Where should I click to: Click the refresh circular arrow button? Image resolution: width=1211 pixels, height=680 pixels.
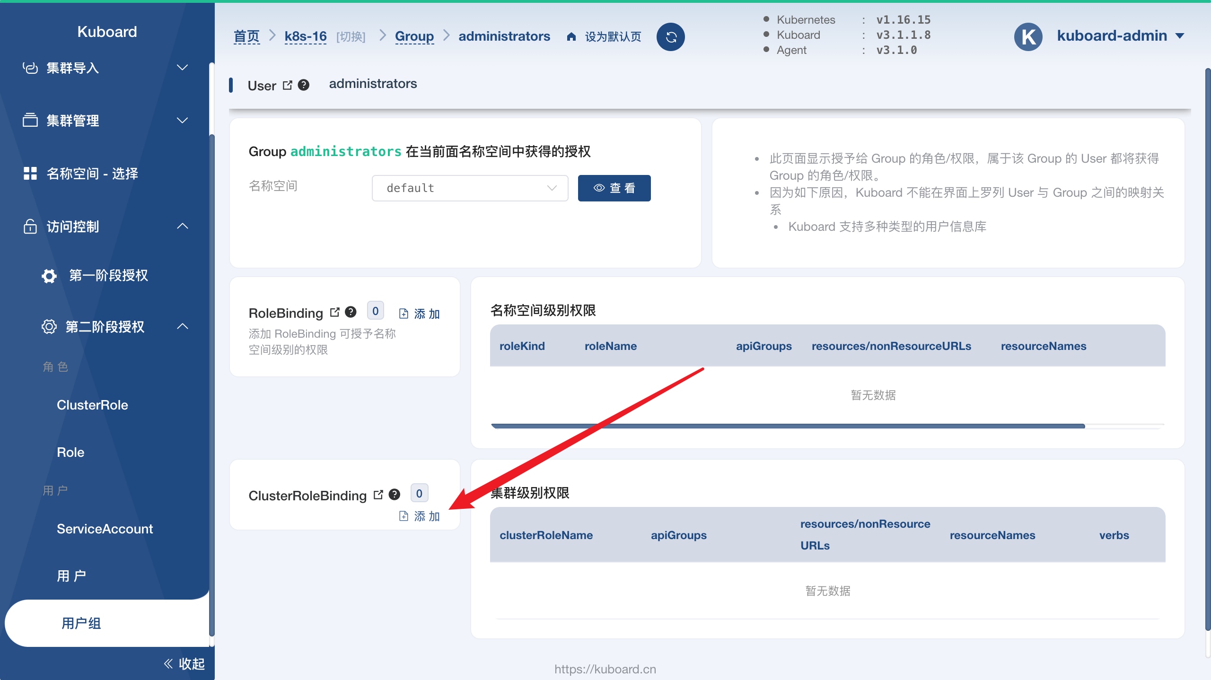[670, 37]
